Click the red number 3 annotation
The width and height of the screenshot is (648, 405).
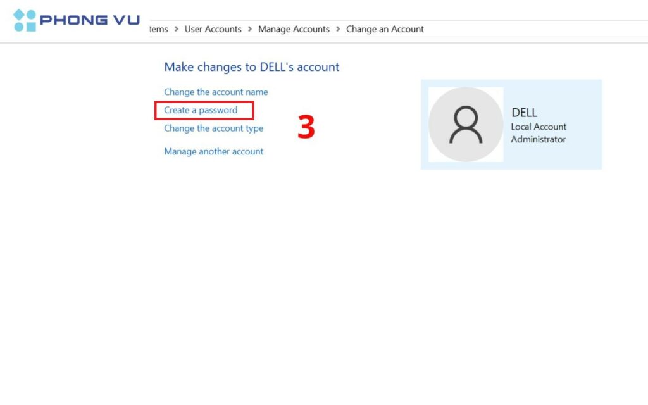(306, 129)
